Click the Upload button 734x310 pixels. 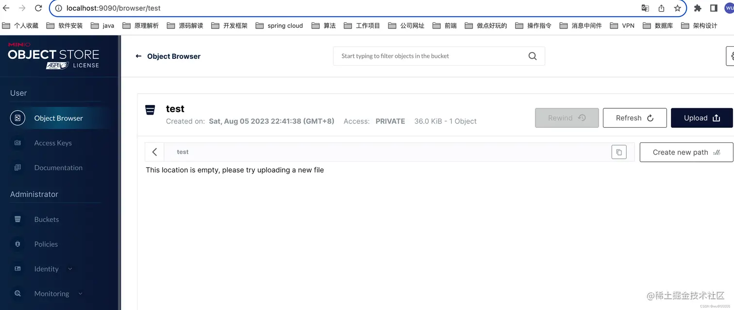click(x=701, y=118)
